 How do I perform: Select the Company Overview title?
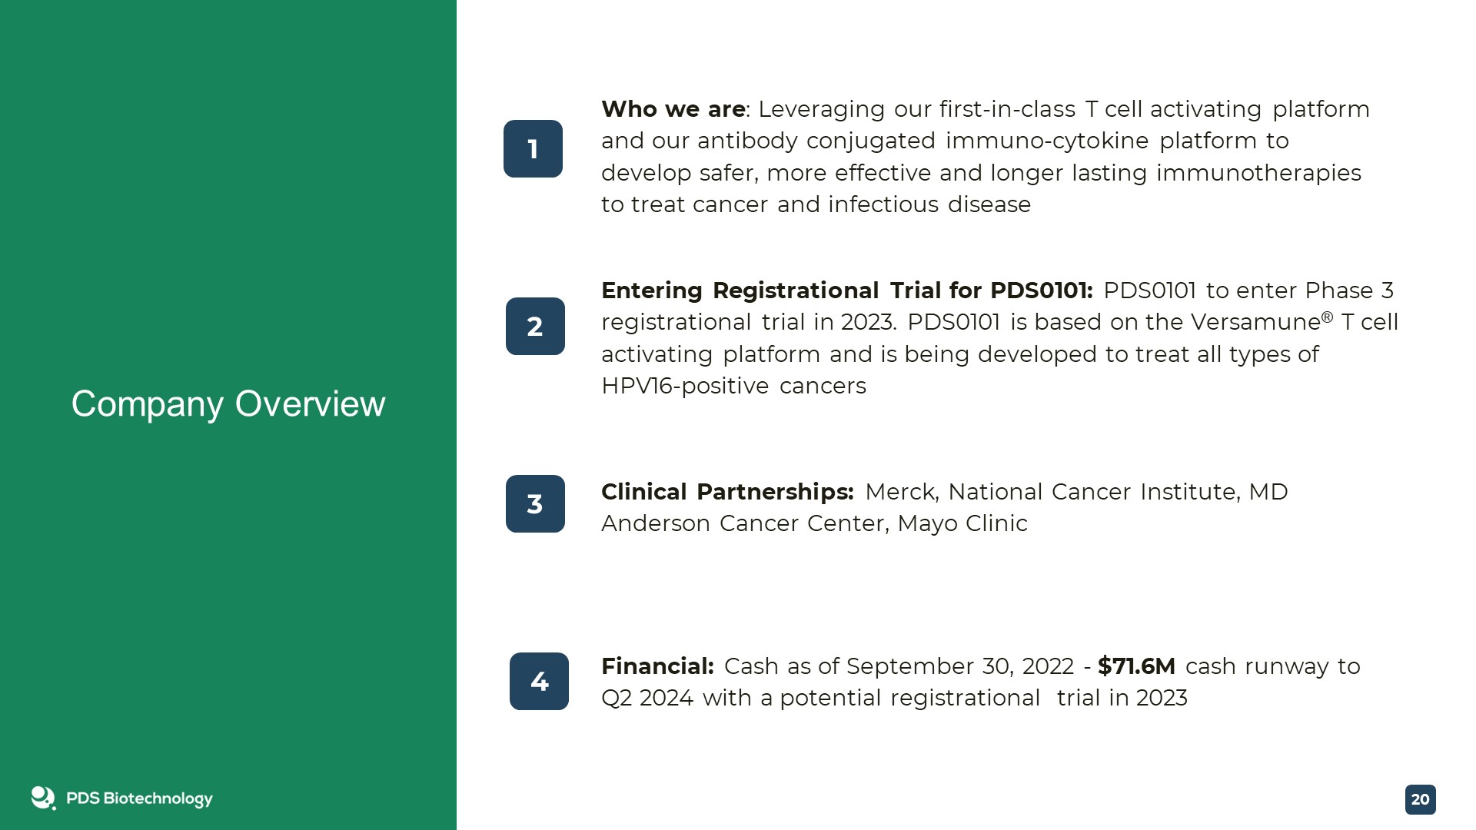pyautogui.click(x=228, y=404)
